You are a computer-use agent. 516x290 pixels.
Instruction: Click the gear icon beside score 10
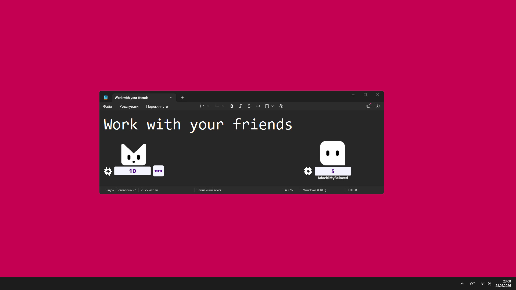click(108, 171)
